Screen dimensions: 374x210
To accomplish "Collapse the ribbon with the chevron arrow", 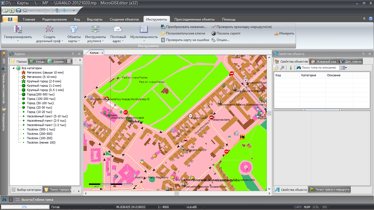I will pos(364,19).
